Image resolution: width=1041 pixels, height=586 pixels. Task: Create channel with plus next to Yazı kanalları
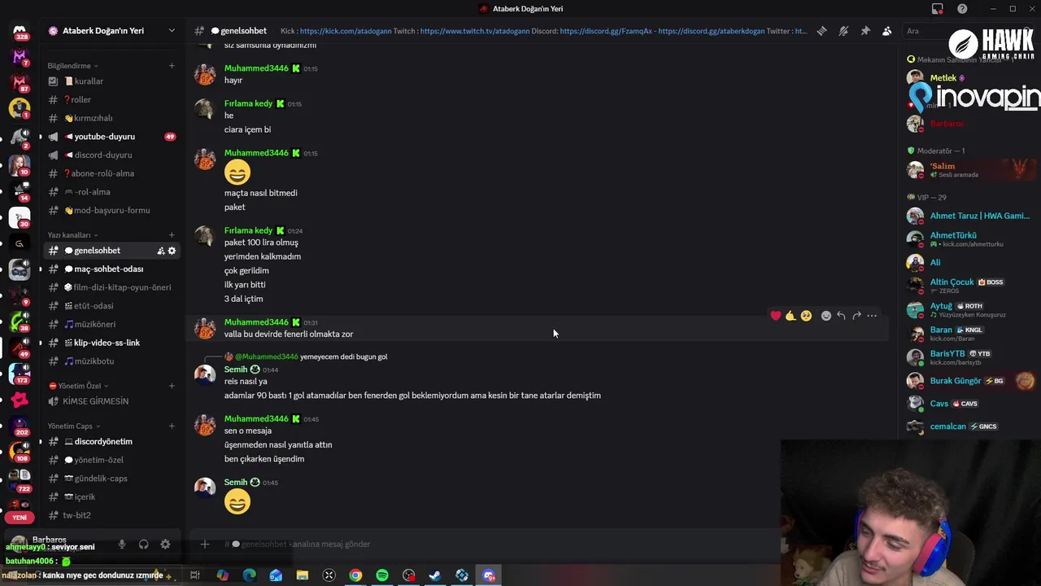(172, 235)
